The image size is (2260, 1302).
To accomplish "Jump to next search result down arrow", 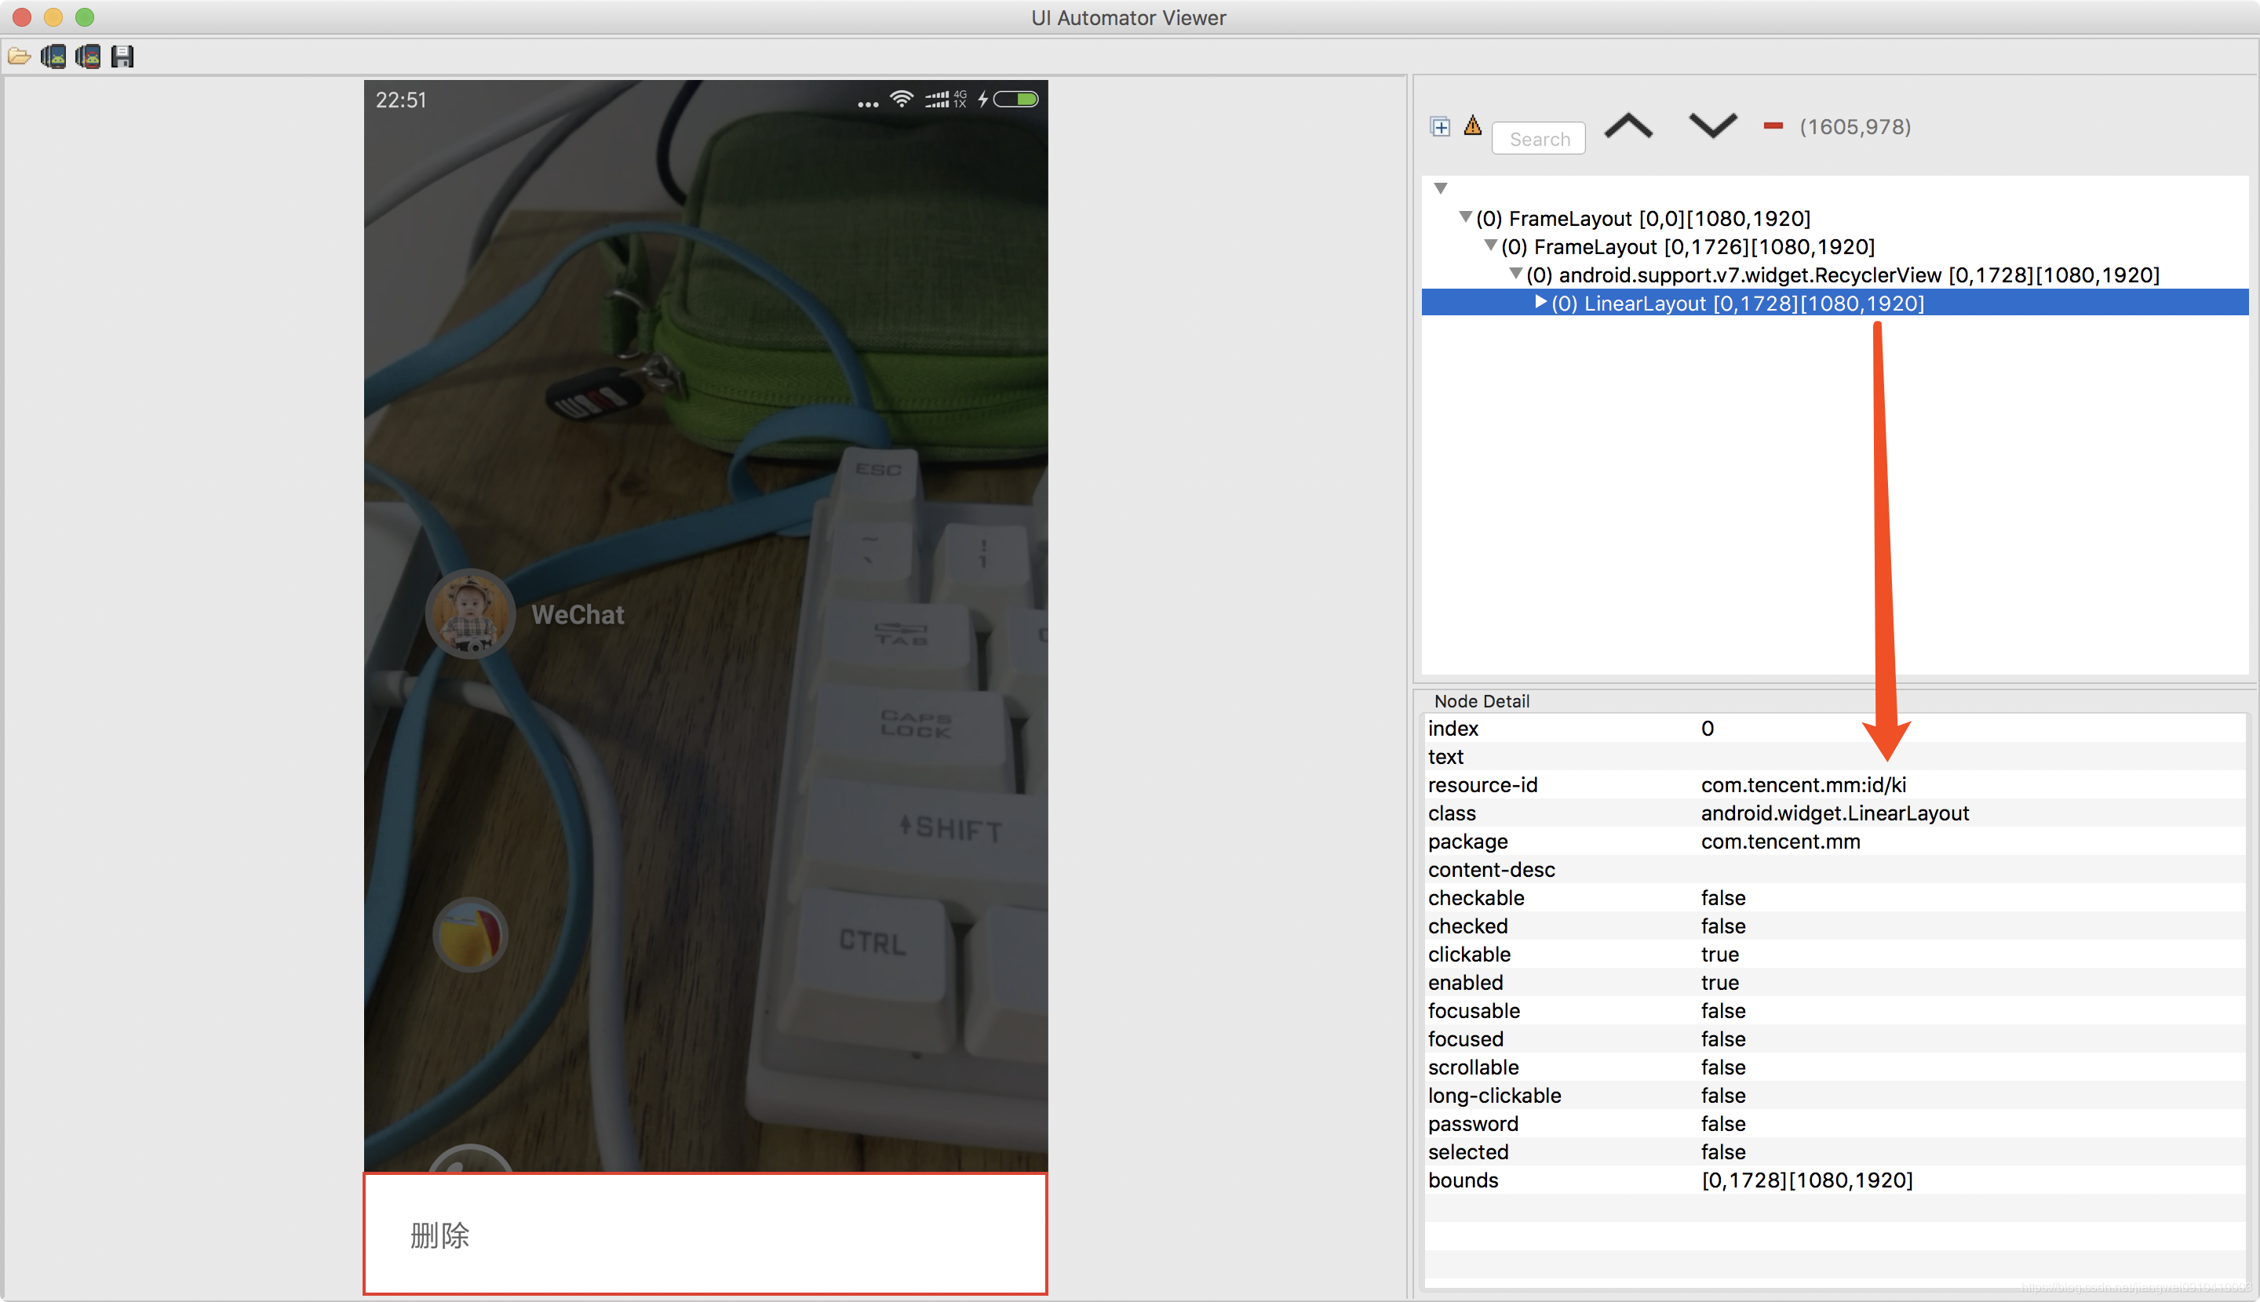I will coord(1712,126).
